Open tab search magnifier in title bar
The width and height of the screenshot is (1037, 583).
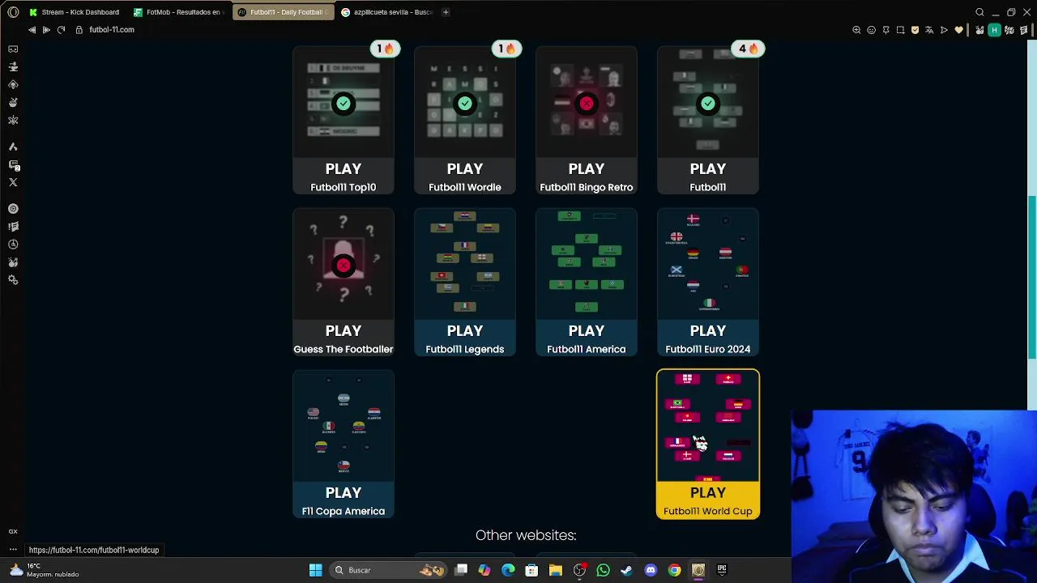click(x=979, y=12)
